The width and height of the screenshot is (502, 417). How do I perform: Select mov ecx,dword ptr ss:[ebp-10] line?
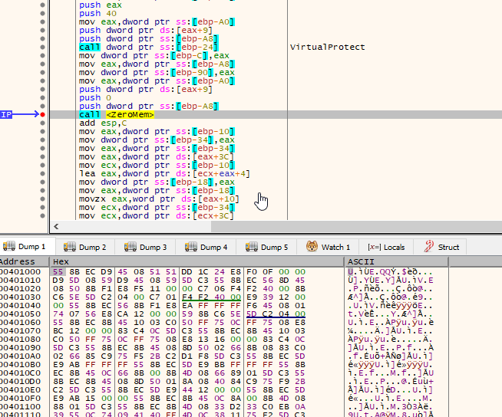(x=157, y=165)
